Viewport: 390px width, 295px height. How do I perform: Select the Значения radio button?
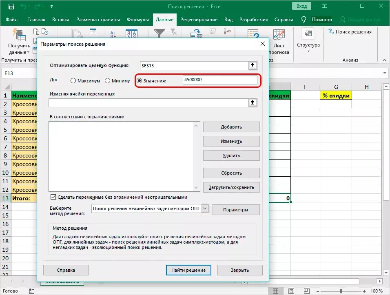click(139, 81)
